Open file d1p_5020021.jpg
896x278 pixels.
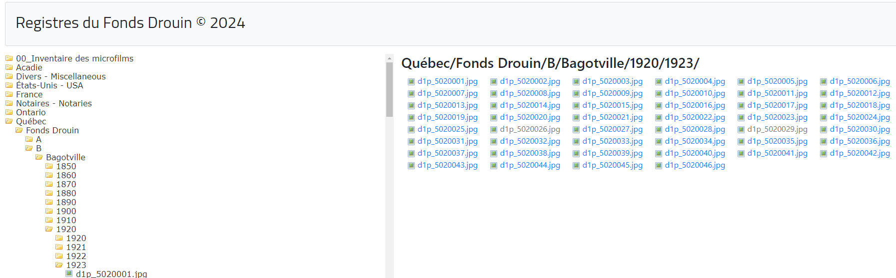click(613, 117)
